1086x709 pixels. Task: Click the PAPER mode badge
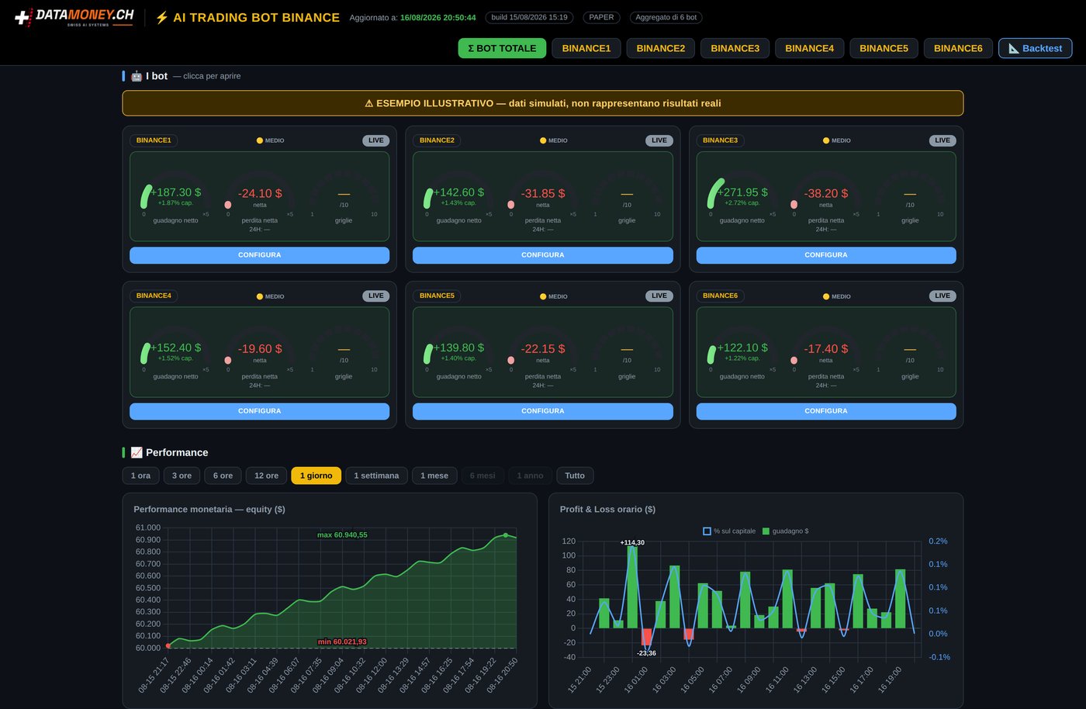click(601, 17)
